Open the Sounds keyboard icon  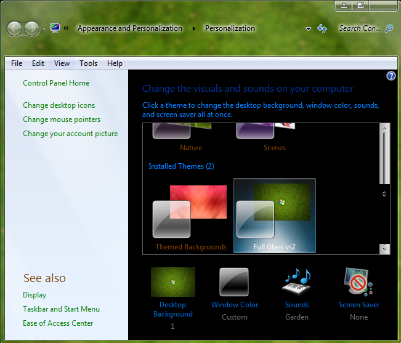tap(297, 282)
